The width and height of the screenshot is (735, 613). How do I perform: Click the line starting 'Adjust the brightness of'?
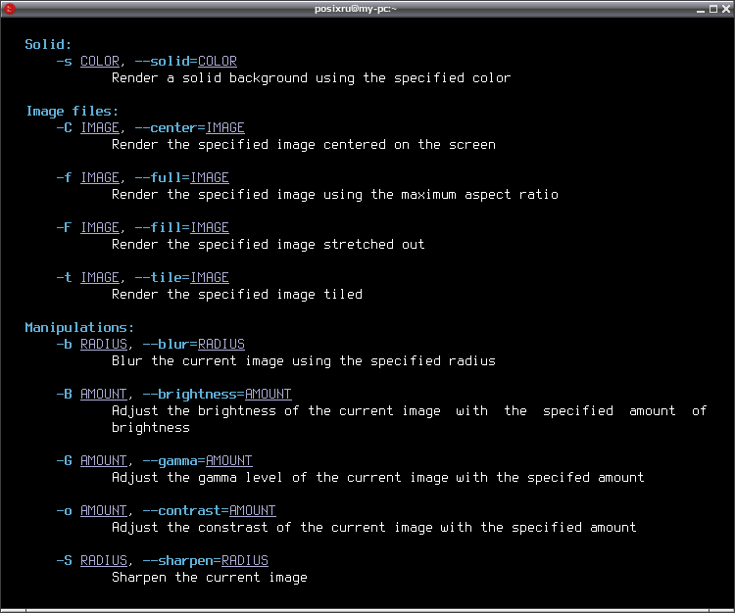tap(410, 411)
